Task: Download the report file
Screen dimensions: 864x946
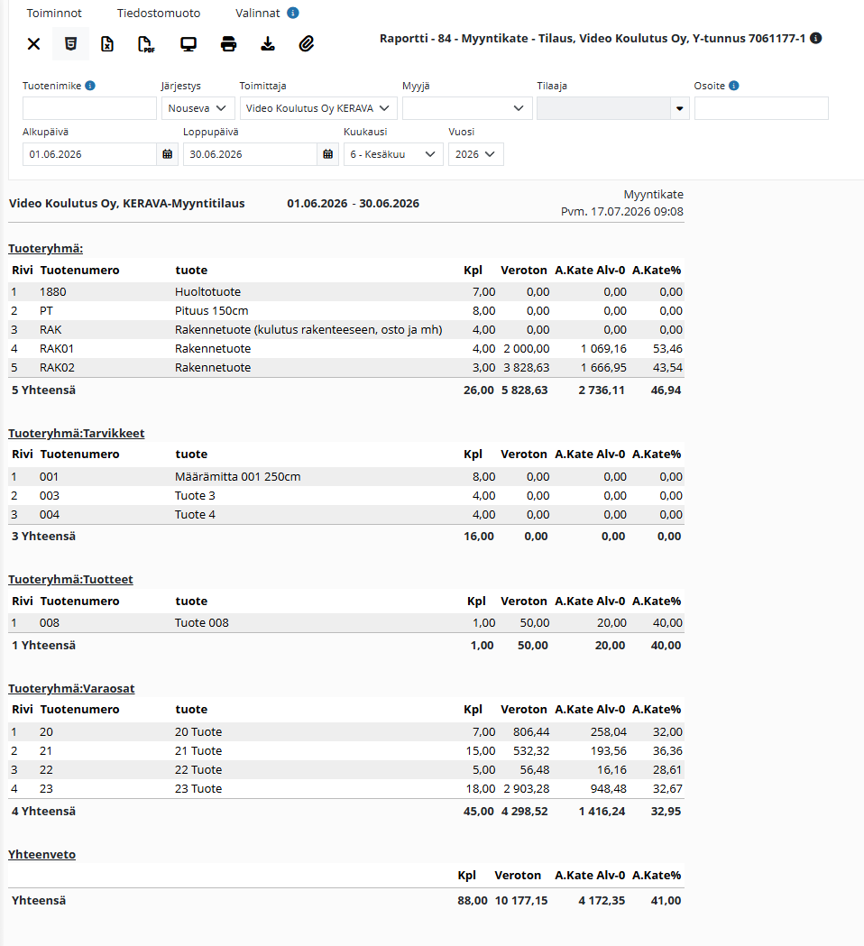Action: (268, 44)
